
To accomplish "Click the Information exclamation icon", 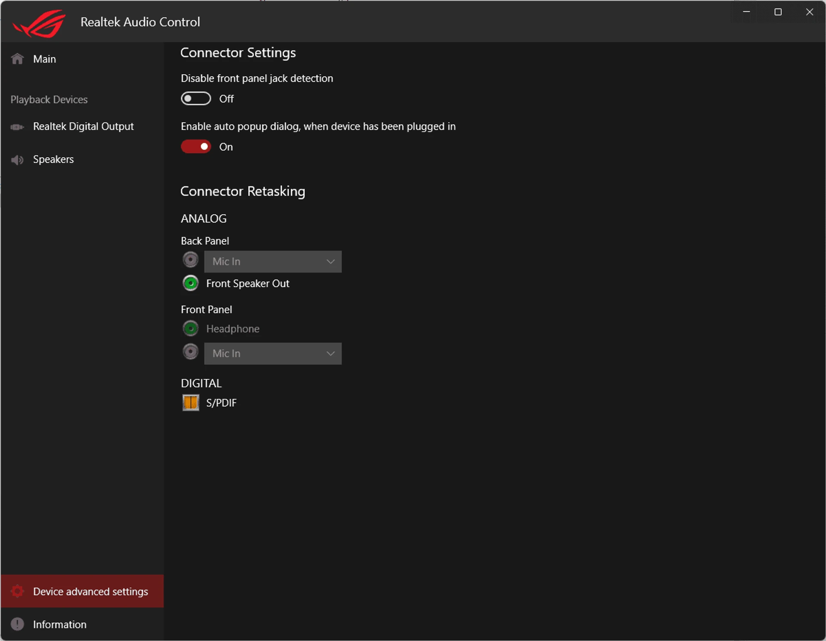I will point(17,624).
